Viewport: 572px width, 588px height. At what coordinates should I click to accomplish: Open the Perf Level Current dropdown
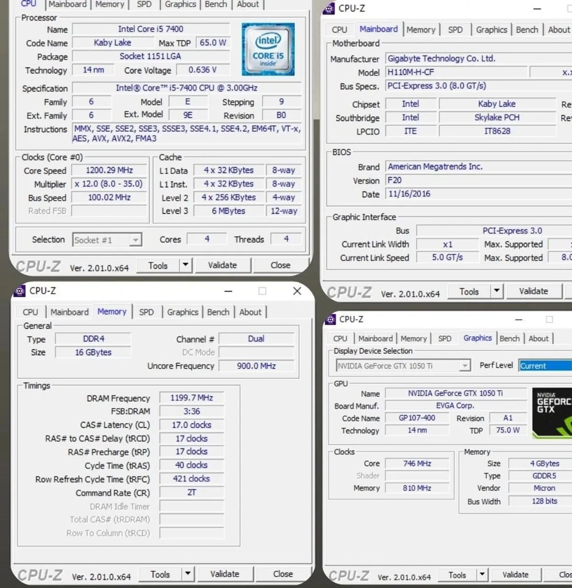pos(545,366)
